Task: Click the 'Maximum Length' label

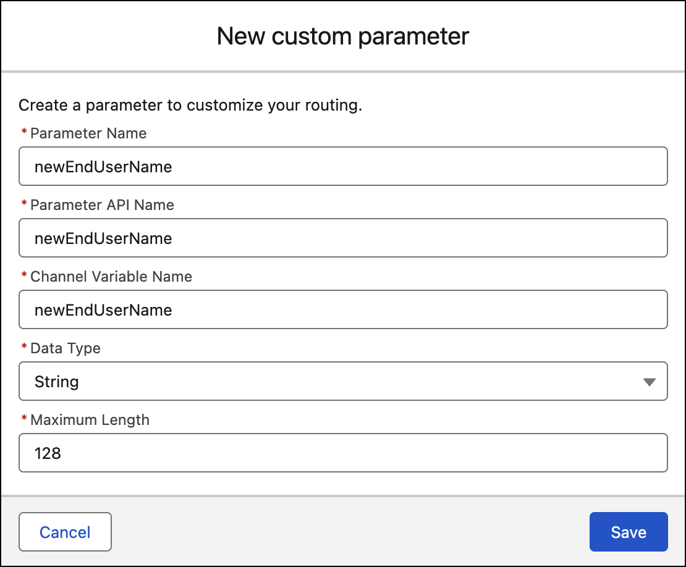Action: tap(90, 420)
